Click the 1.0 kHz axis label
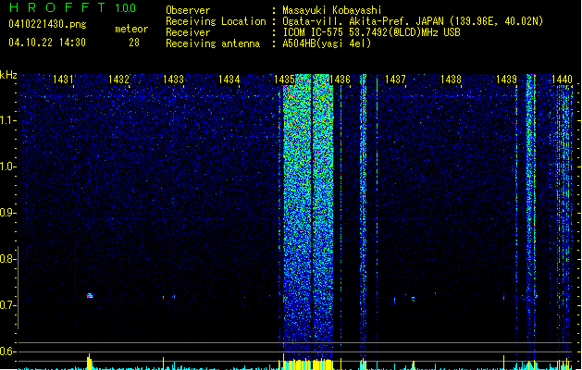Image resolution: width=582 pixels, height=370 pixels. click(x=8, y=166)
